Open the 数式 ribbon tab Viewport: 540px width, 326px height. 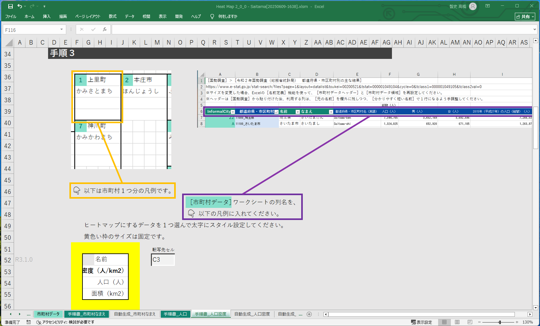113,17
